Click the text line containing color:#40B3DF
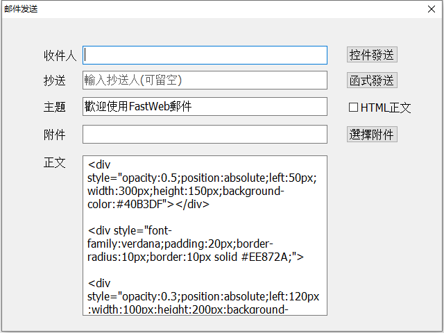This screenshot has width=444, height=333. (148, 204)
